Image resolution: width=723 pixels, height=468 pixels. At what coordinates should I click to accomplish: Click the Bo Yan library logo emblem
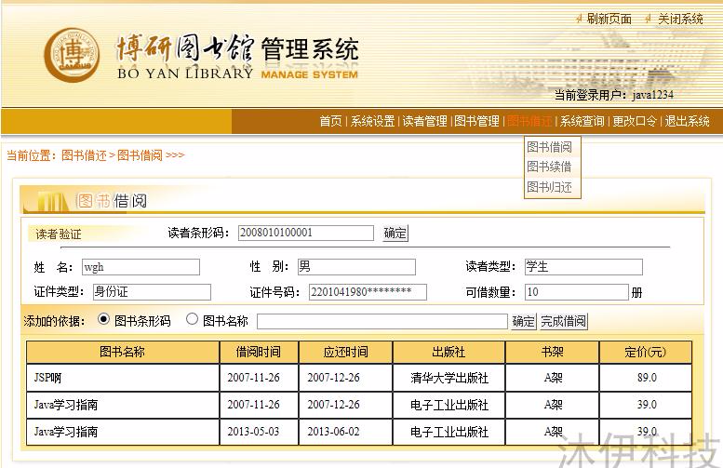[72, 55]
